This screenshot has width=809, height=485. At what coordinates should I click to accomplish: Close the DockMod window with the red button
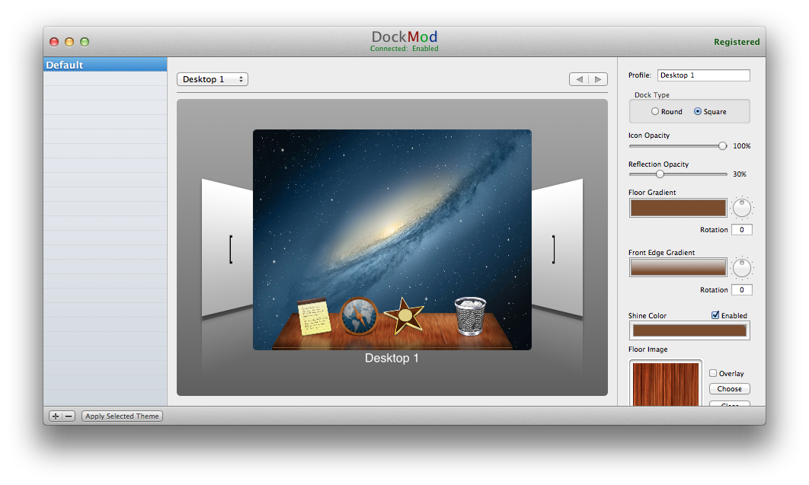[x=53, y=42]
